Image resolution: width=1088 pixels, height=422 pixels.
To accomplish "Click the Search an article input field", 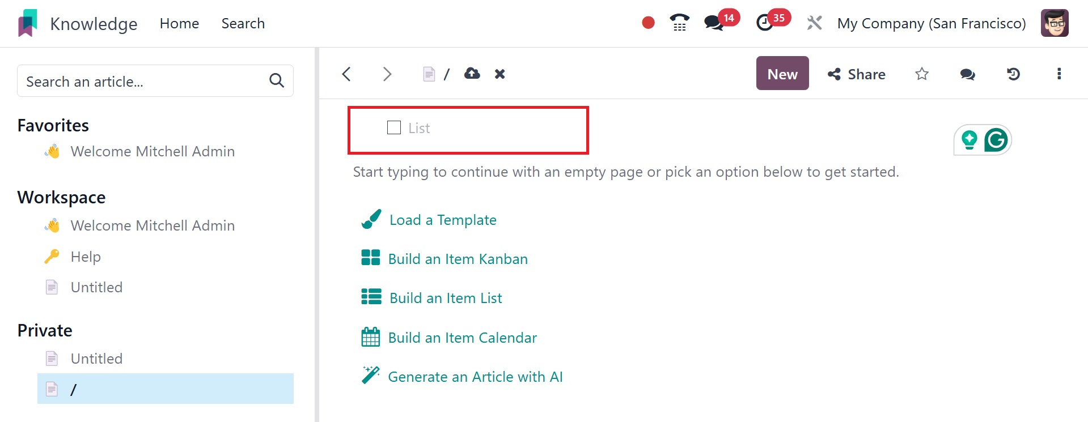I will coord(145,82).
